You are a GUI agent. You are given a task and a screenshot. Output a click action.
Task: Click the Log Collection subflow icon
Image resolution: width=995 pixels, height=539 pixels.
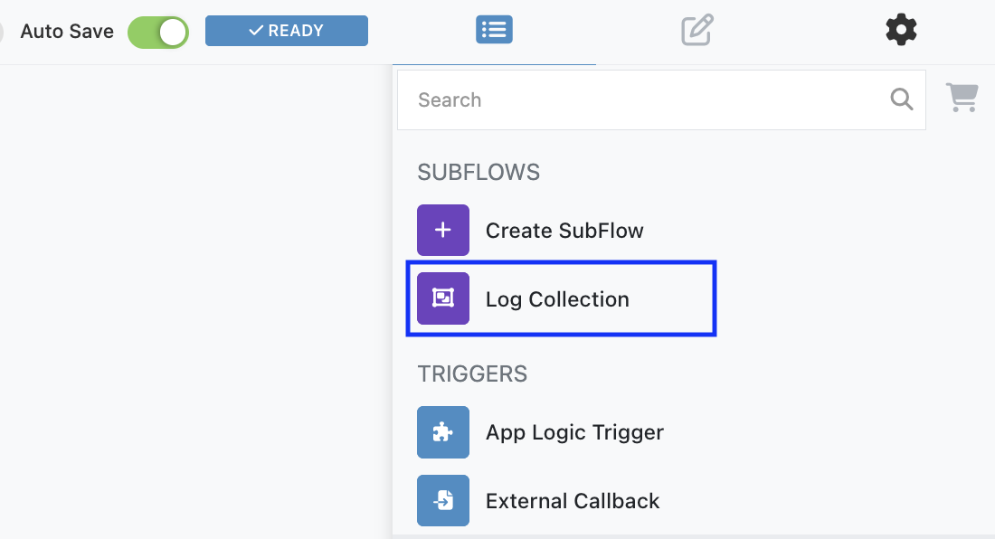pos(442,298)
